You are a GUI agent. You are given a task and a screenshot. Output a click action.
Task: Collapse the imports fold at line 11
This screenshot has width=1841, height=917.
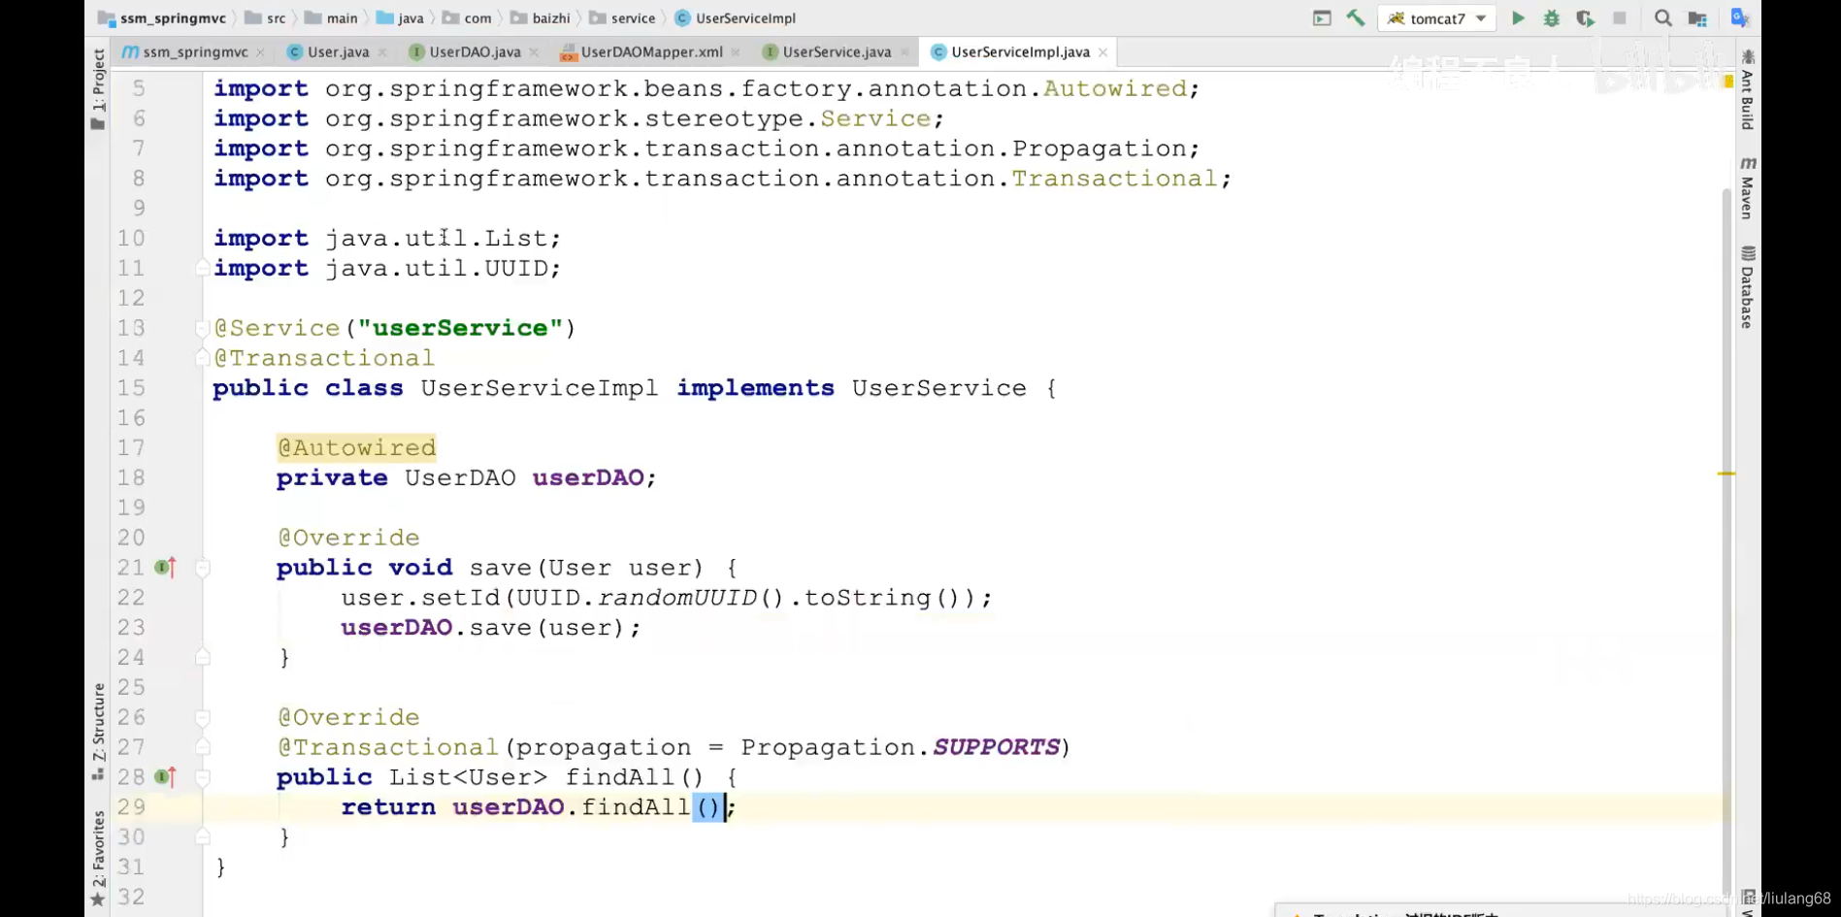pyautogui.click(x=202, y=268)
